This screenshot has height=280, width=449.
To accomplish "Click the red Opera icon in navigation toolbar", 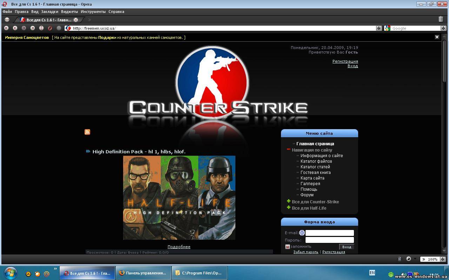I will point(50,28).
